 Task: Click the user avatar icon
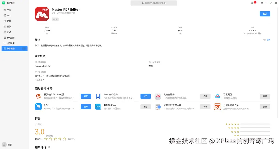[x=4, y=145]
